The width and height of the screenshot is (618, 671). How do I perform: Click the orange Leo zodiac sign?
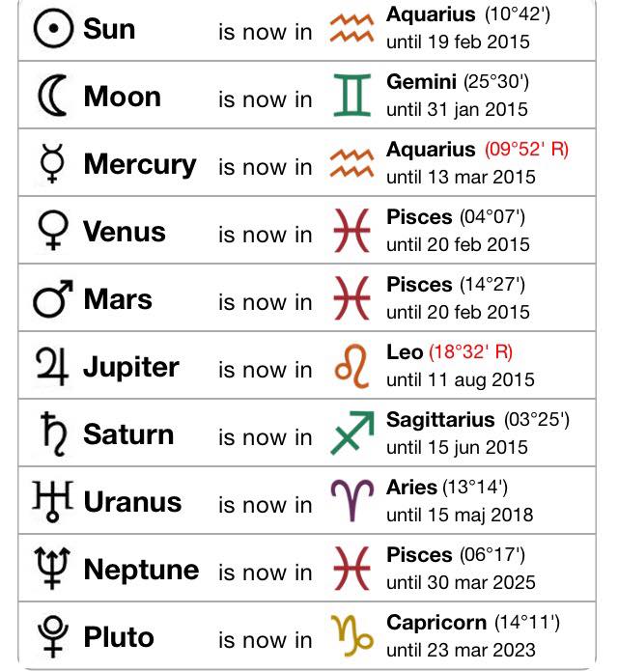pyautogui.click(x=351, y=366)
